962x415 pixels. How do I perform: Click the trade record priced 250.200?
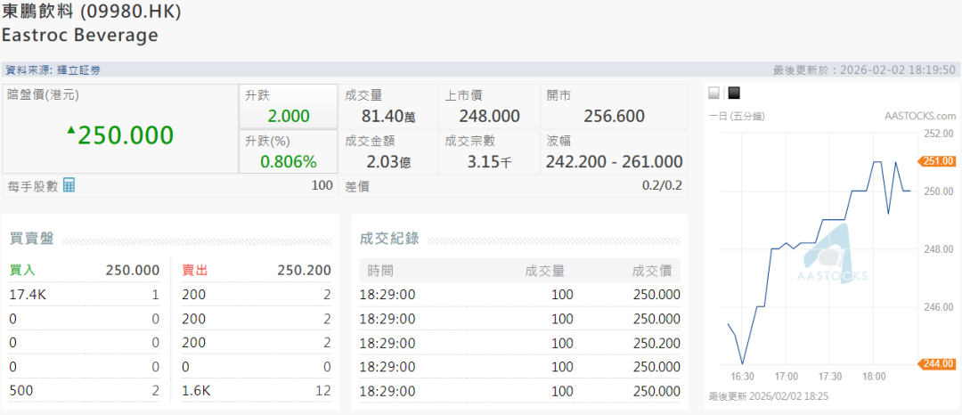pyautogui.click(x=519, y=342)
